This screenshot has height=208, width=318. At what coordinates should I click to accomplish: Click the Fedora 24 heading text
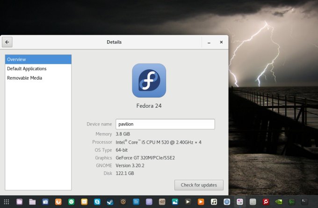(149, 106)
